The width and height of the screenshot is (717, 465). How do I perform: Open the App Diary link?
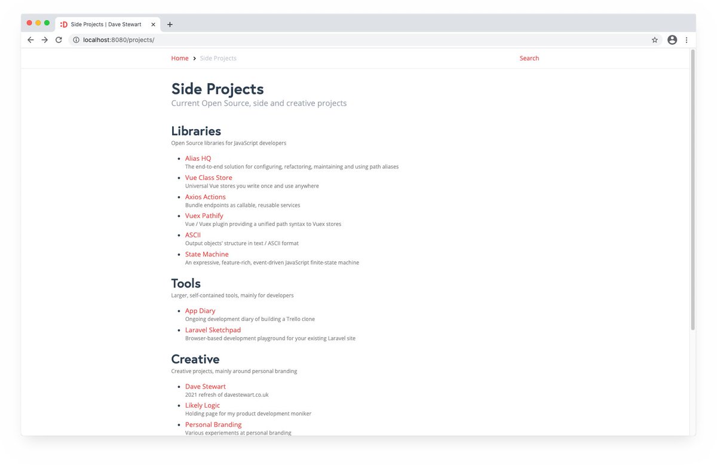[x=200, y=311]
